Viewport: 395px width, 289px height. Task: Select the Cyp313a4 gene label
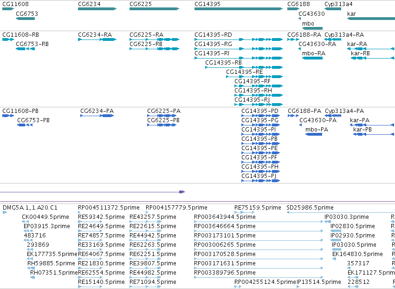pyautogui.click(x=338, y=4)
